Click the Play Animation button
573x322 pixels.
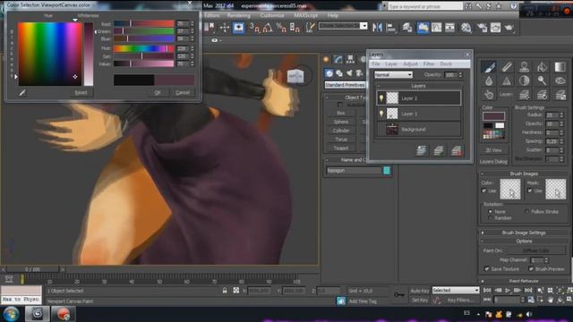[508, 290]
